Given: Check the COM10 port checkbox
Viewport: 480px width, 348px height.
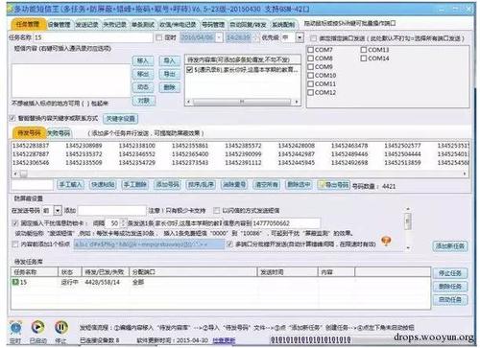Looking at the screenshot, I should coord(310,76).
